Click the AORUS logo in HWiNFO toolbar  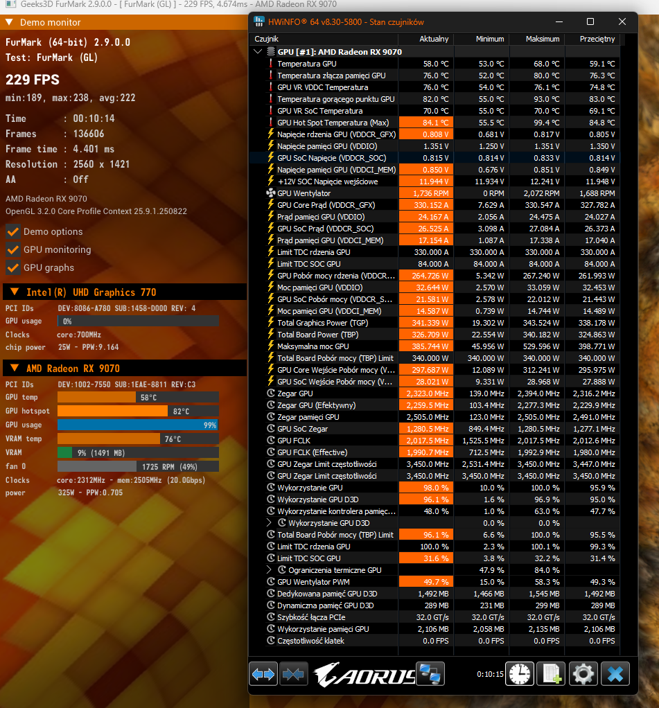[x=364, y=675]
